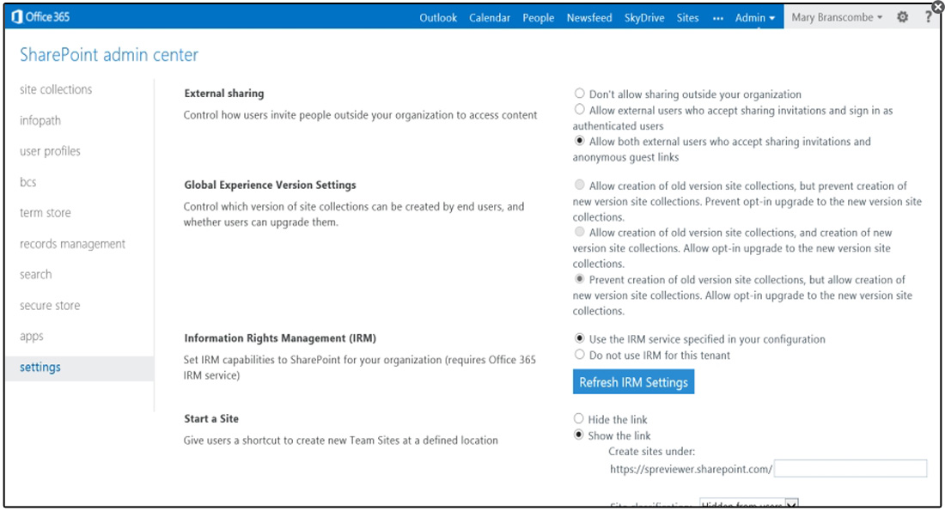Screen dimensions: 945x511
Task: Open Newsfeed in the top bar
Action: point(588,17)
